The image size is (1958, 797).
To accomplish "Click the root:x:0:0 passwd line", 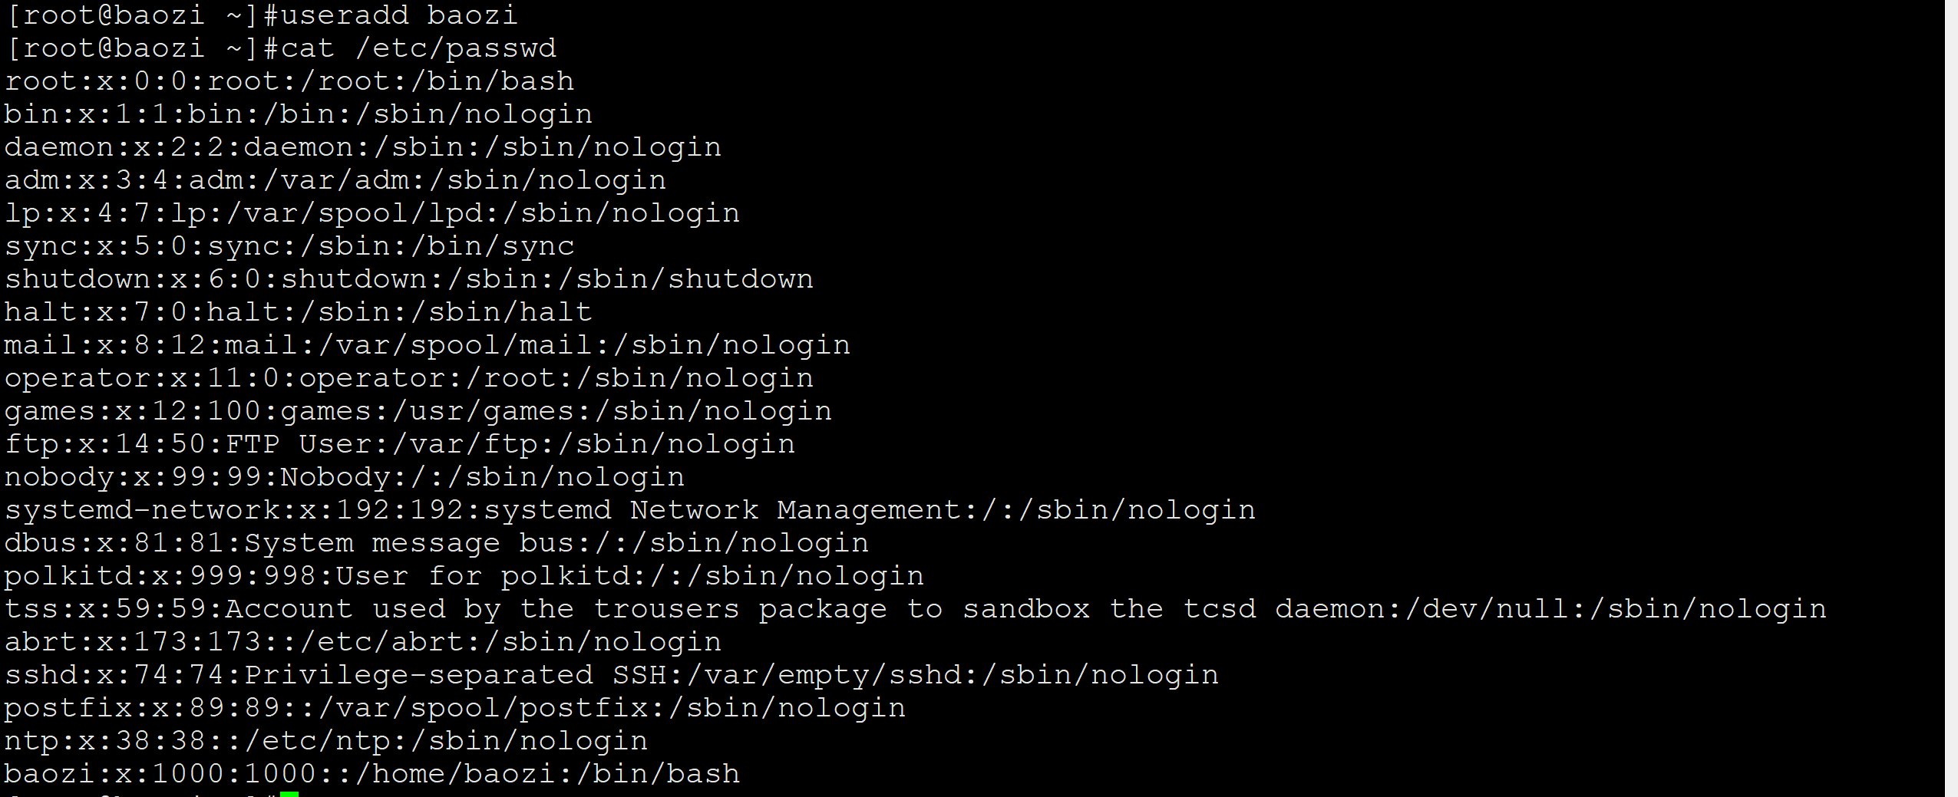I will click(x=289, y=81).
